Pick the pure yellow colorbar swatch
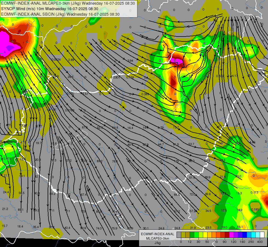 [x=205, y=235]
